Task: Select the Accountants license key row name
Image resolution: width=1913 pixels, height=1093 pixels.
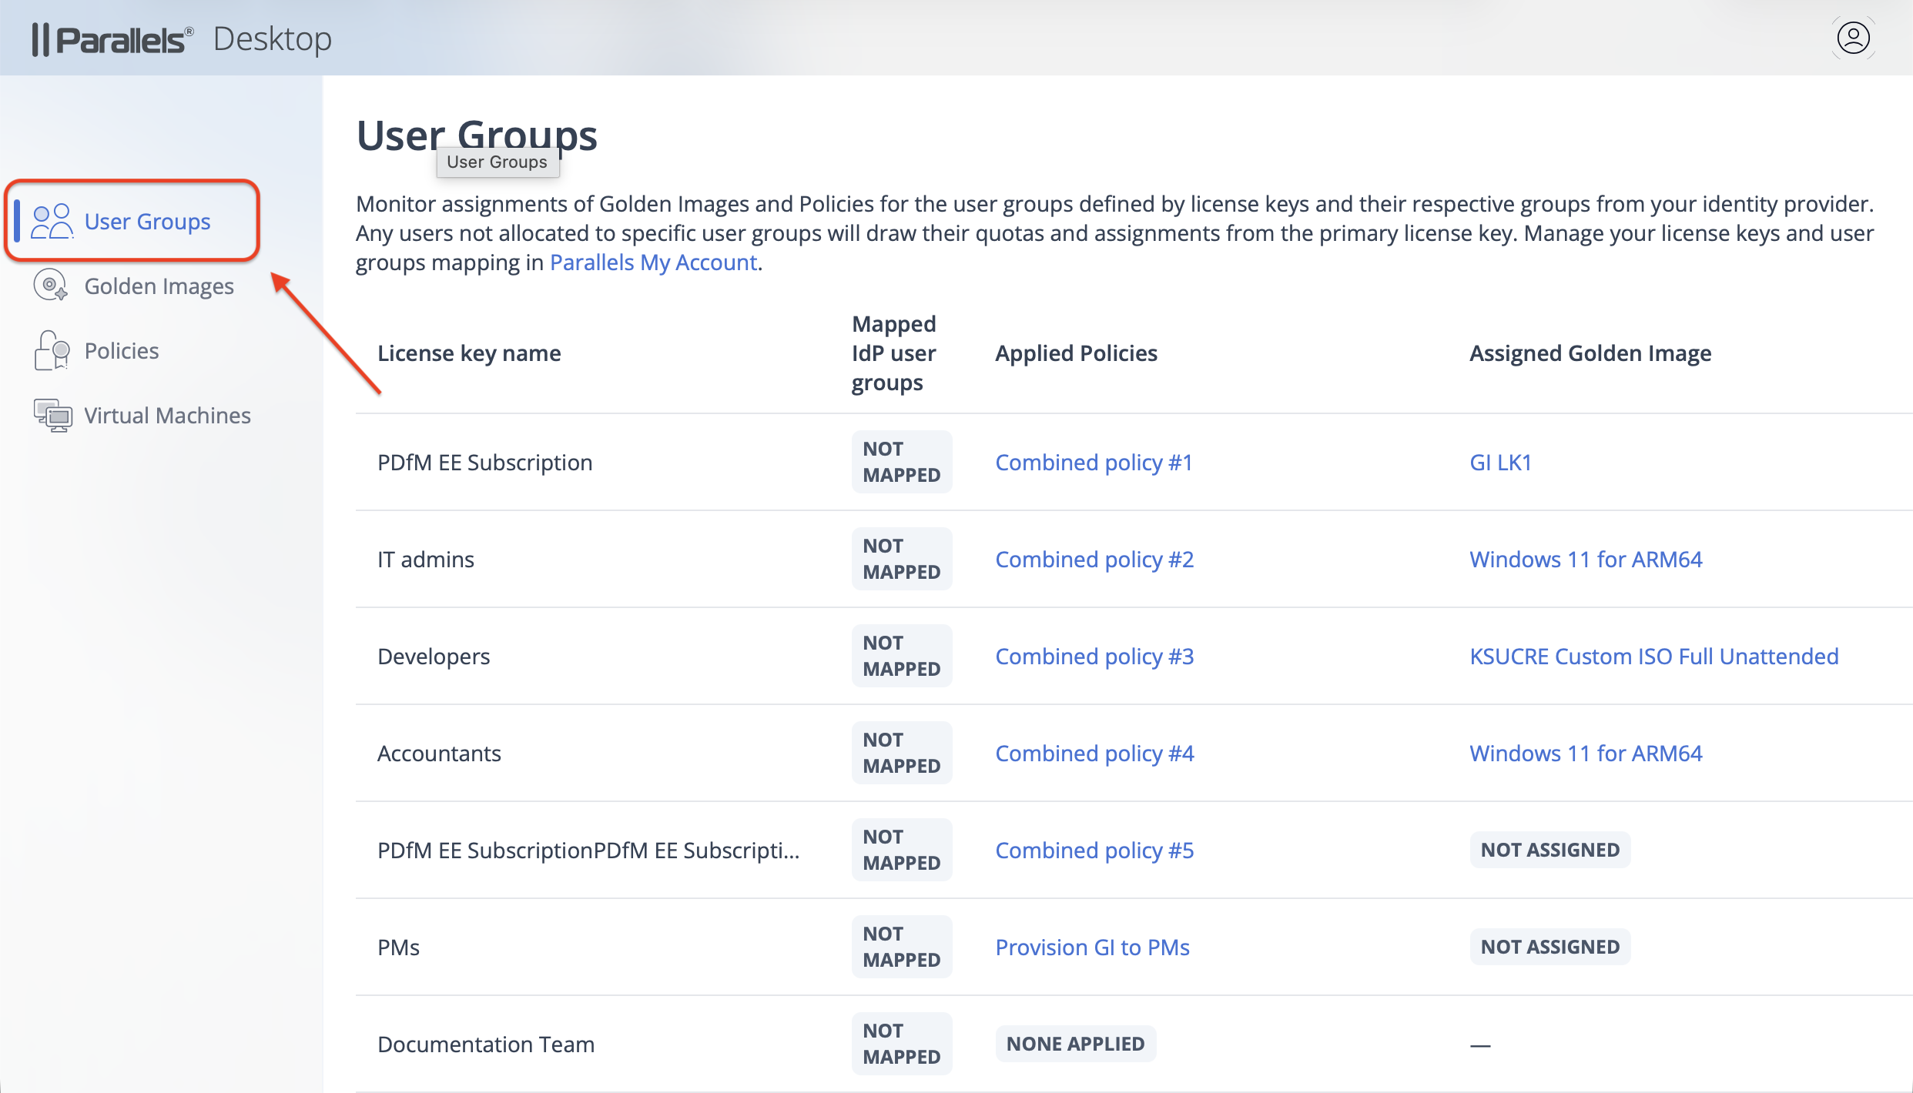Action: (439, 754)
